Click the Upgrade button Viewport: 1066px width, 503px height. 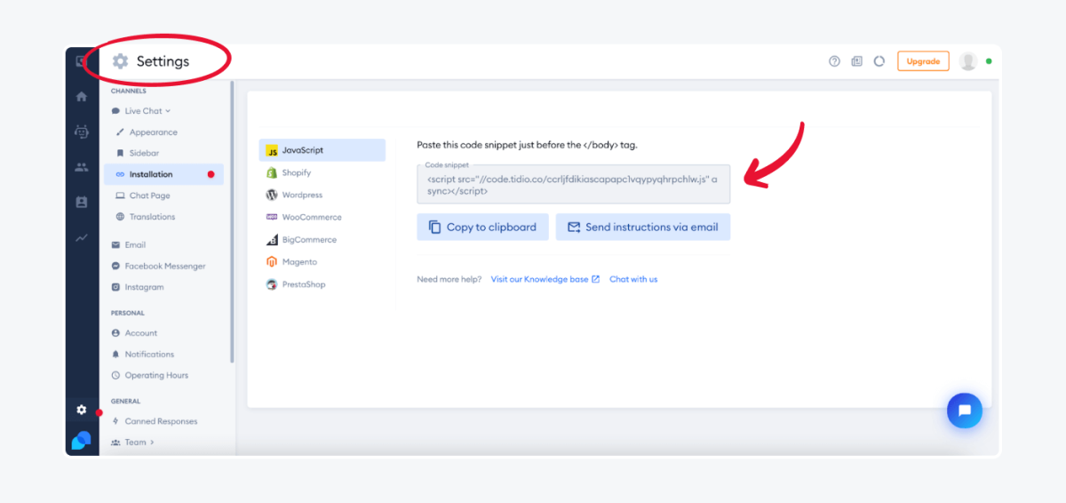click(923, 61)
